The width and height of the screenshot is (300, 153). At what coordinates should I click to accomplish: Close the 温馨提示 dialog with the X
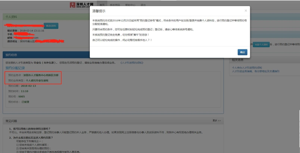point(246,11)
